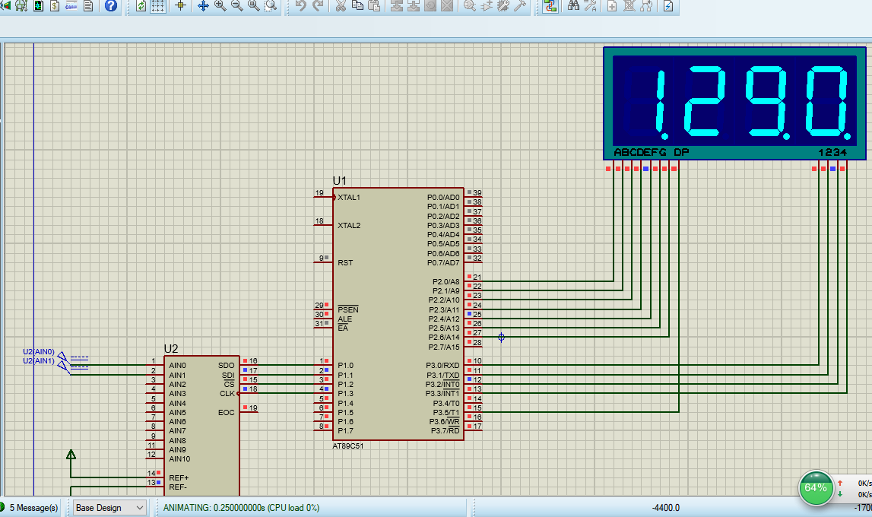The width and height of the screenshot is (872, 517).
Task: Exit to parent sheet icon
Action: (645, 6)
